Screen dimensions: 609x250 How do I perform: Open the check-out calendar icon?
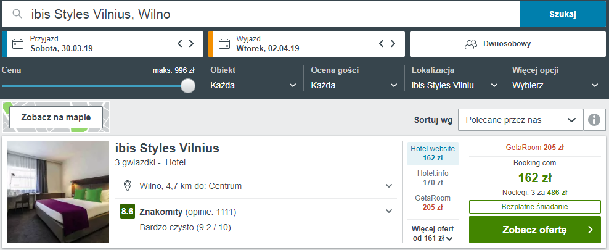[x=224, y=44]
